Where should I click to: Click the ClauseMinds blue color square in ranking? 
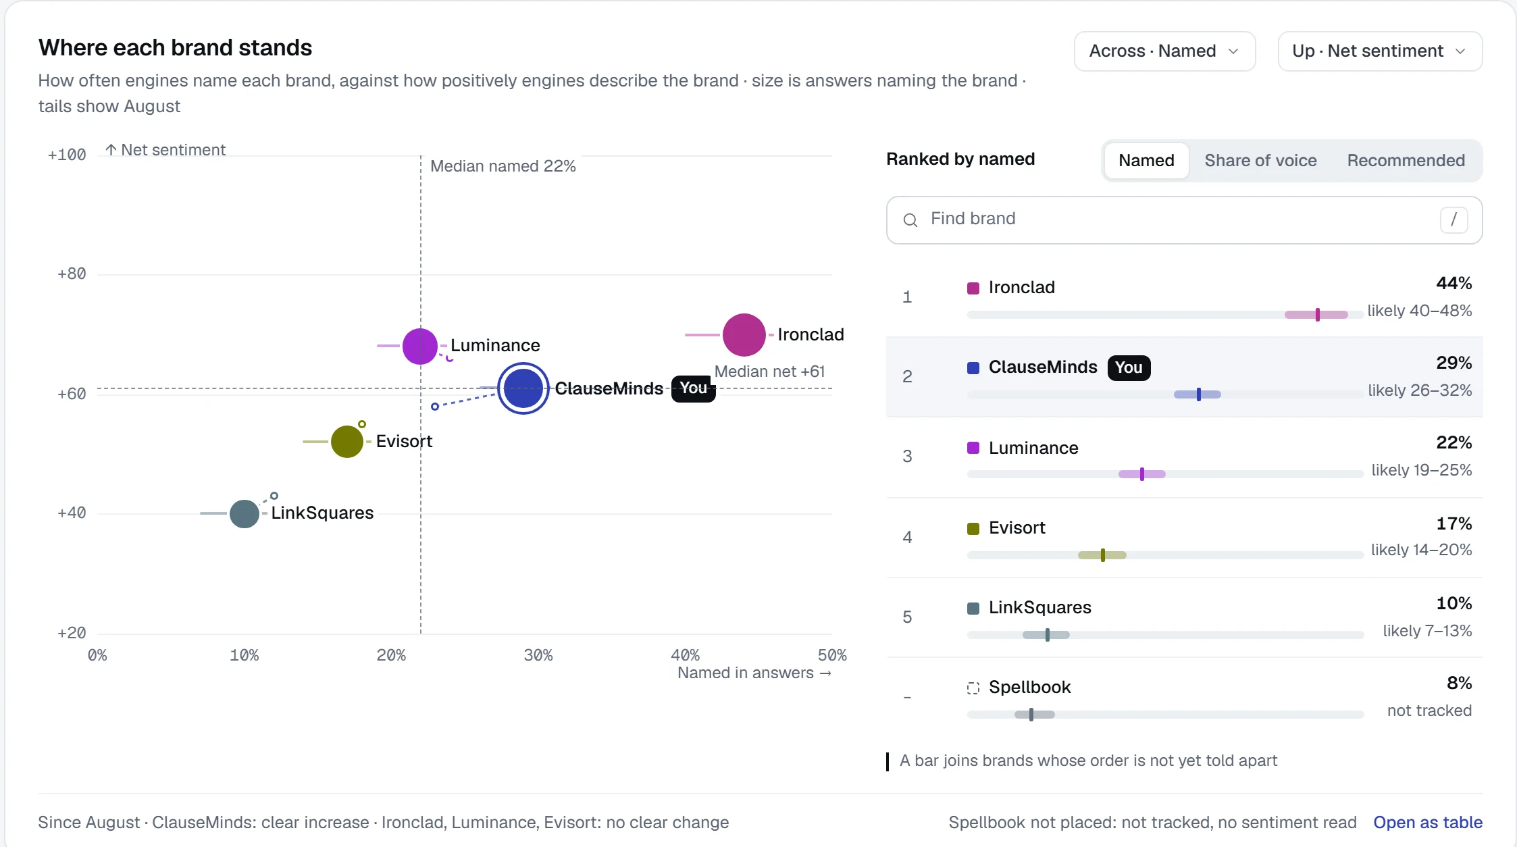tap(973, 368)
